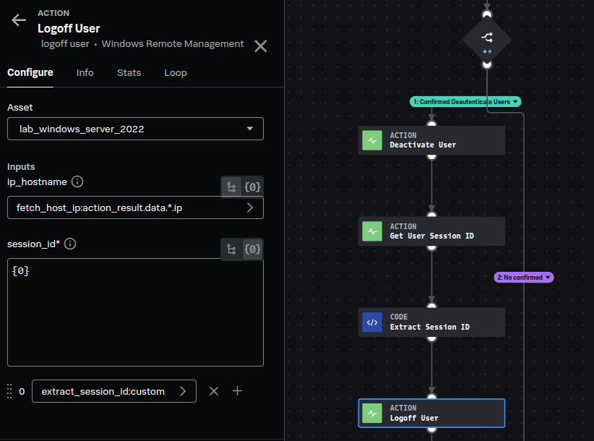Open the Asset dropdown lab_windows_server_2022
Viewport: 594px width, 441px height.
tap(135, 129)
